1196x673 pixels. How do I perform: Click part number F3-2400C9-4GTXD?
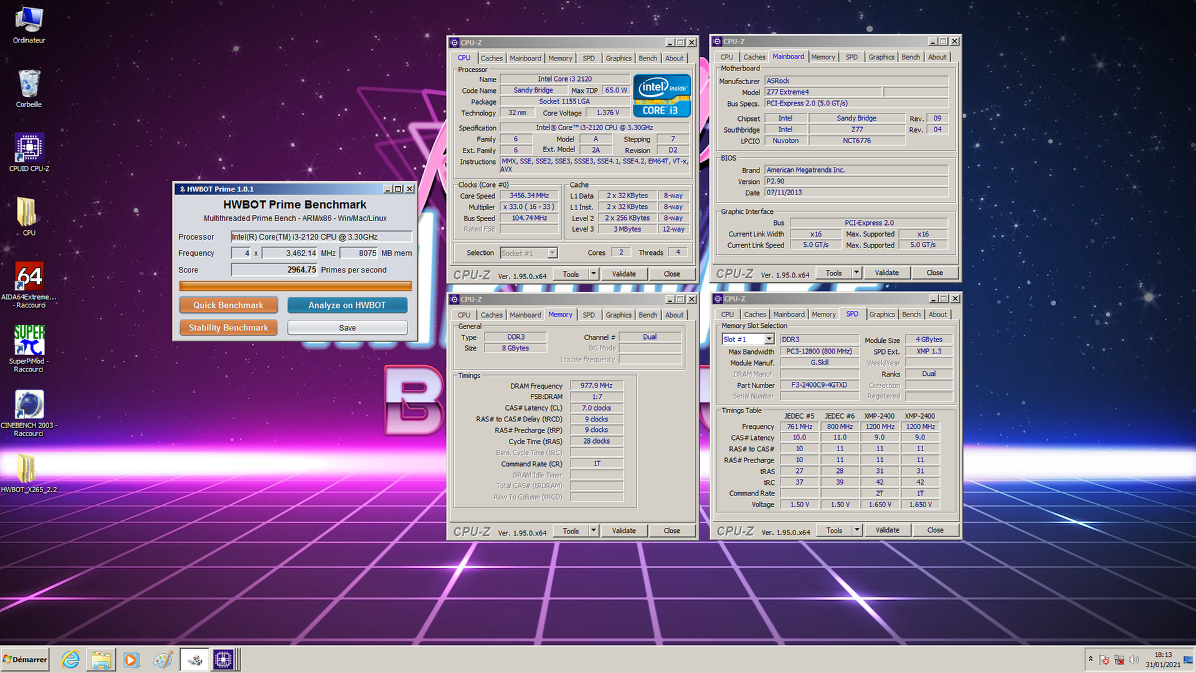click(819, 385)
